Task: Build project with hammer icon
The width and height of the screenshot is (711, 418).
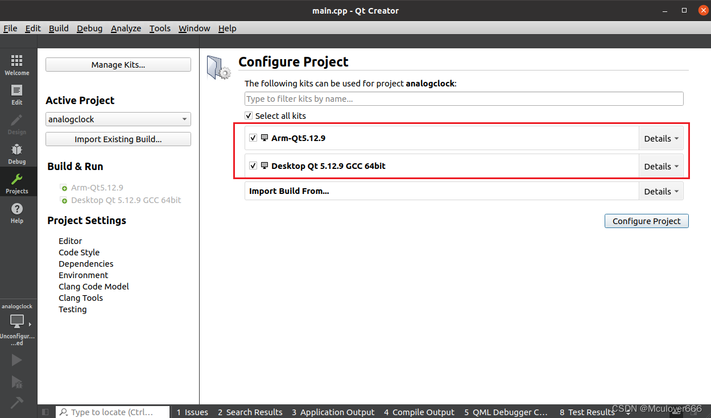Action: [x=16, y=403]
